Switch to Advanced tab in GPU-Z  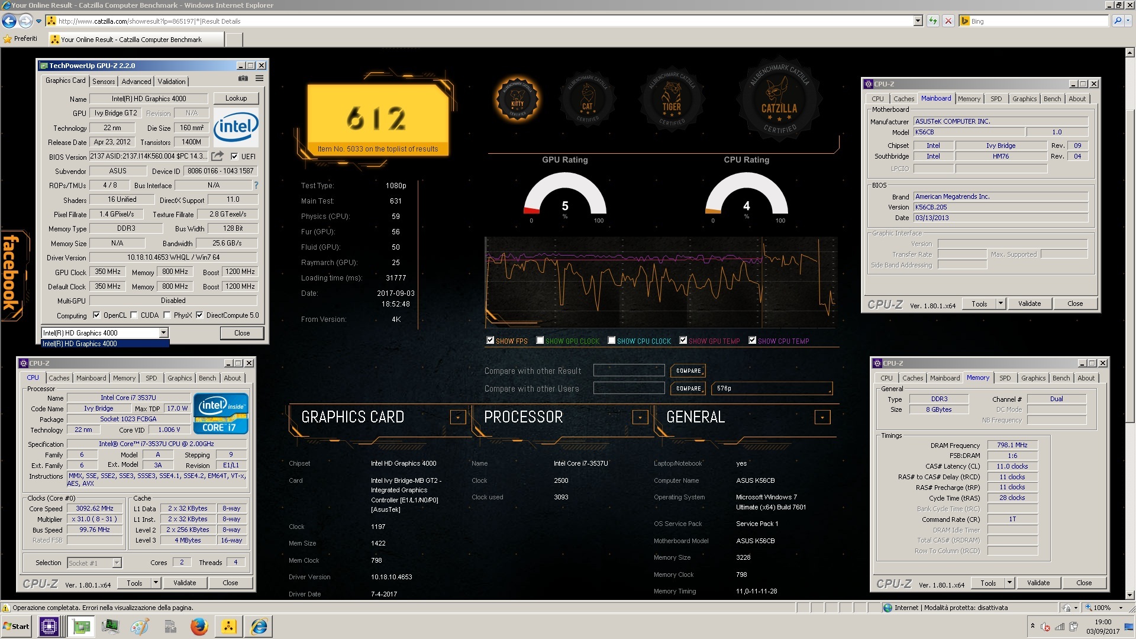point(136,82)
